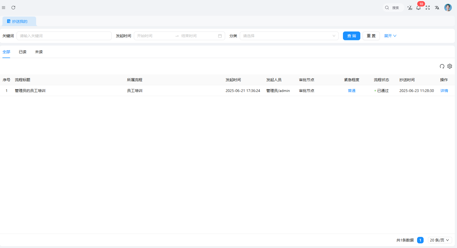
Task: Focus the 关键词 input field
Action: pos(64,36)
